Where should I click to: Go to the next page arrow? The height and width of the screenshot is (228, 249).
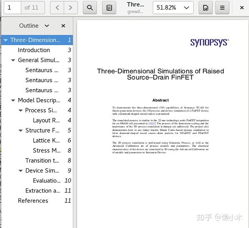pyautogui.click(x=71, y=8)
